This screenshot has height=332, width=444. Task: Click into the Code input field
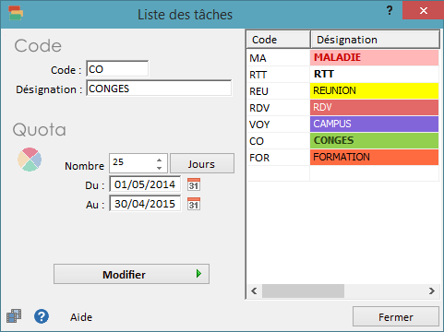(117, 69)
